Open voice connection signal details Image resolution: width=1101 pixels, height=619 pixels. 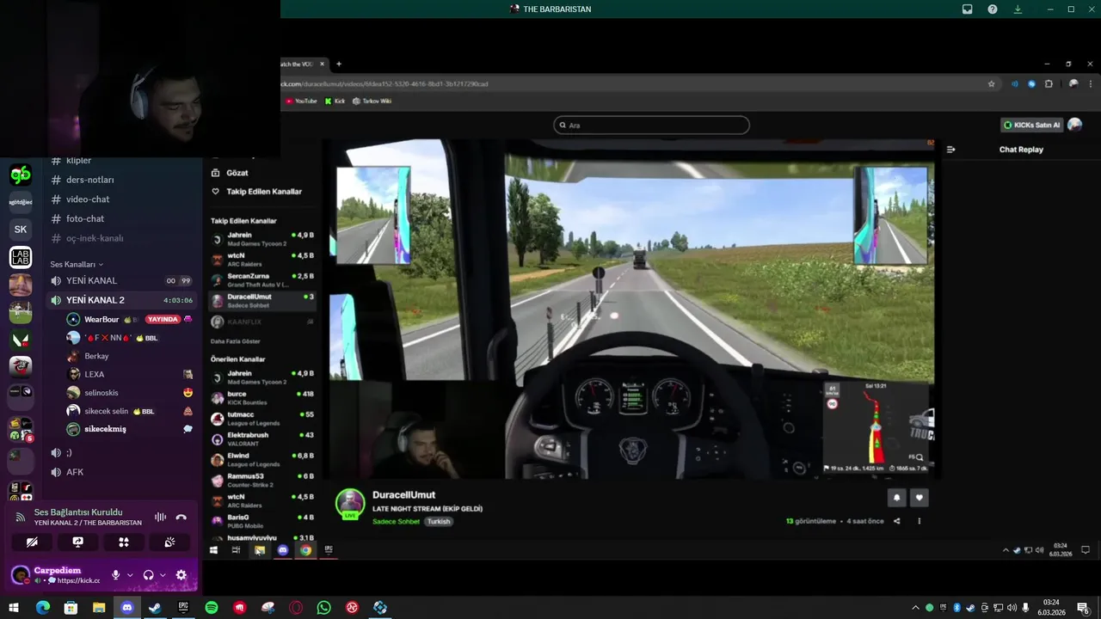tap(19, 517)
